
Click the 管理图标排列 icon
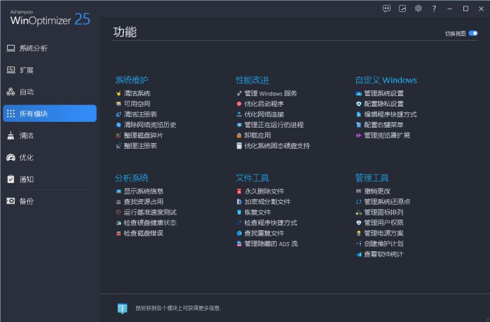point(359,213)
